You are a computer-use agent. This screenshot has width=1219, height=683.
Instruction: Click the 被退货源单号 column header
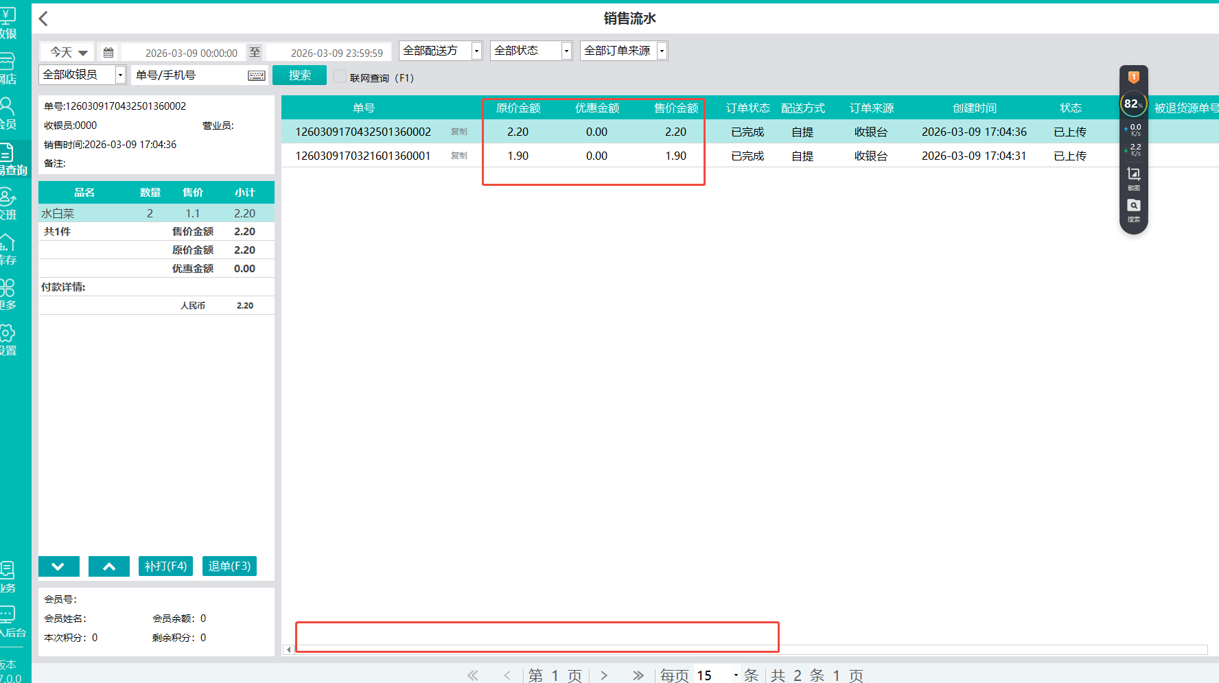click(x=1186, y=108)
